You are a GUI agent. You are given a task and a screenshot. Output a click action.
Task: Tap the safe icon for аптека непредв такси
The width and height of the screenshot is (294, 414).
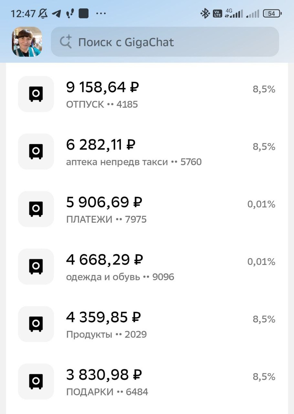pos(36,151)
